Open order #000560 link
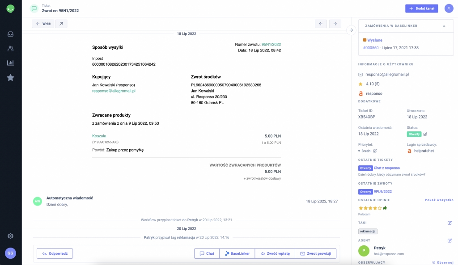Image resolution: width=458 pixels, height=265 pixels. (370, 48)
